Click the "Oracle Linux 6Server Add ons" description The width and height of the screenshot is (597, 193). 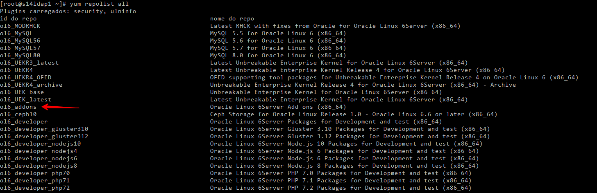pos(278,107)
